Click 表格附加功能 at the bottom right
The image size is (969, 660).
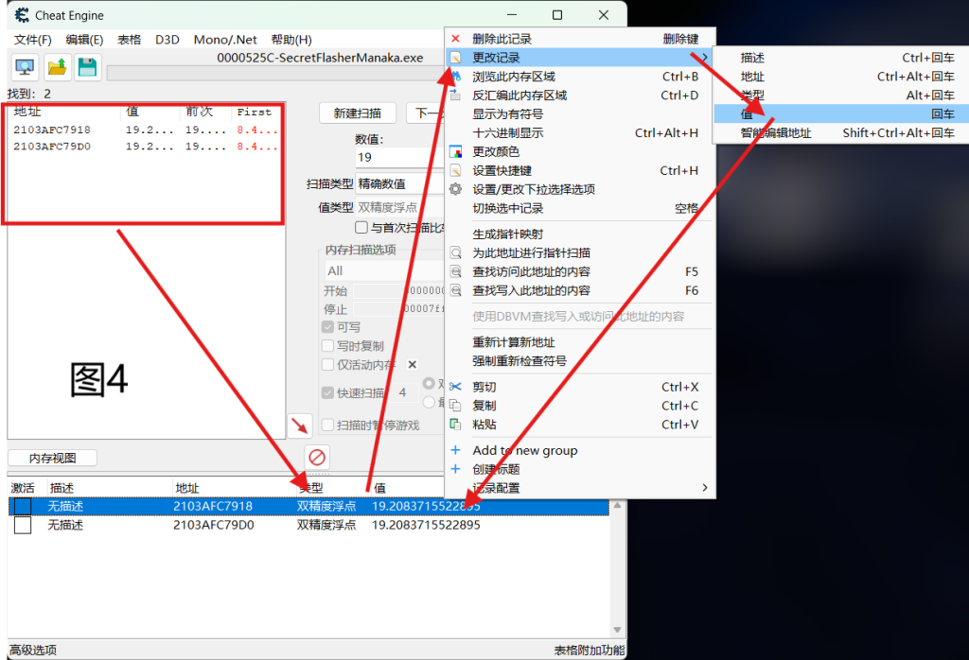coord(589,650)
